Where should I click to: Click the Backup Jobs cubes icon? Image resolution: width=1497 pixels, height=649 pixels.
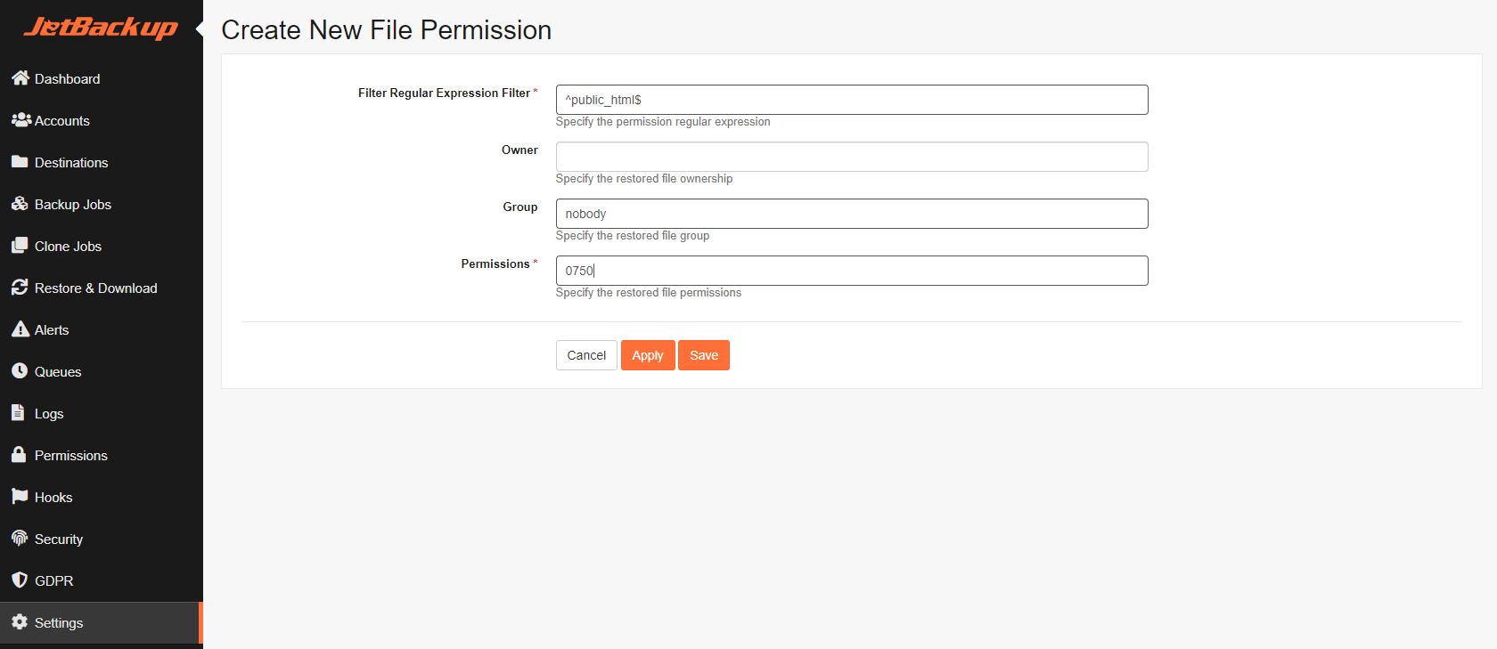click(x=20, y=204)
